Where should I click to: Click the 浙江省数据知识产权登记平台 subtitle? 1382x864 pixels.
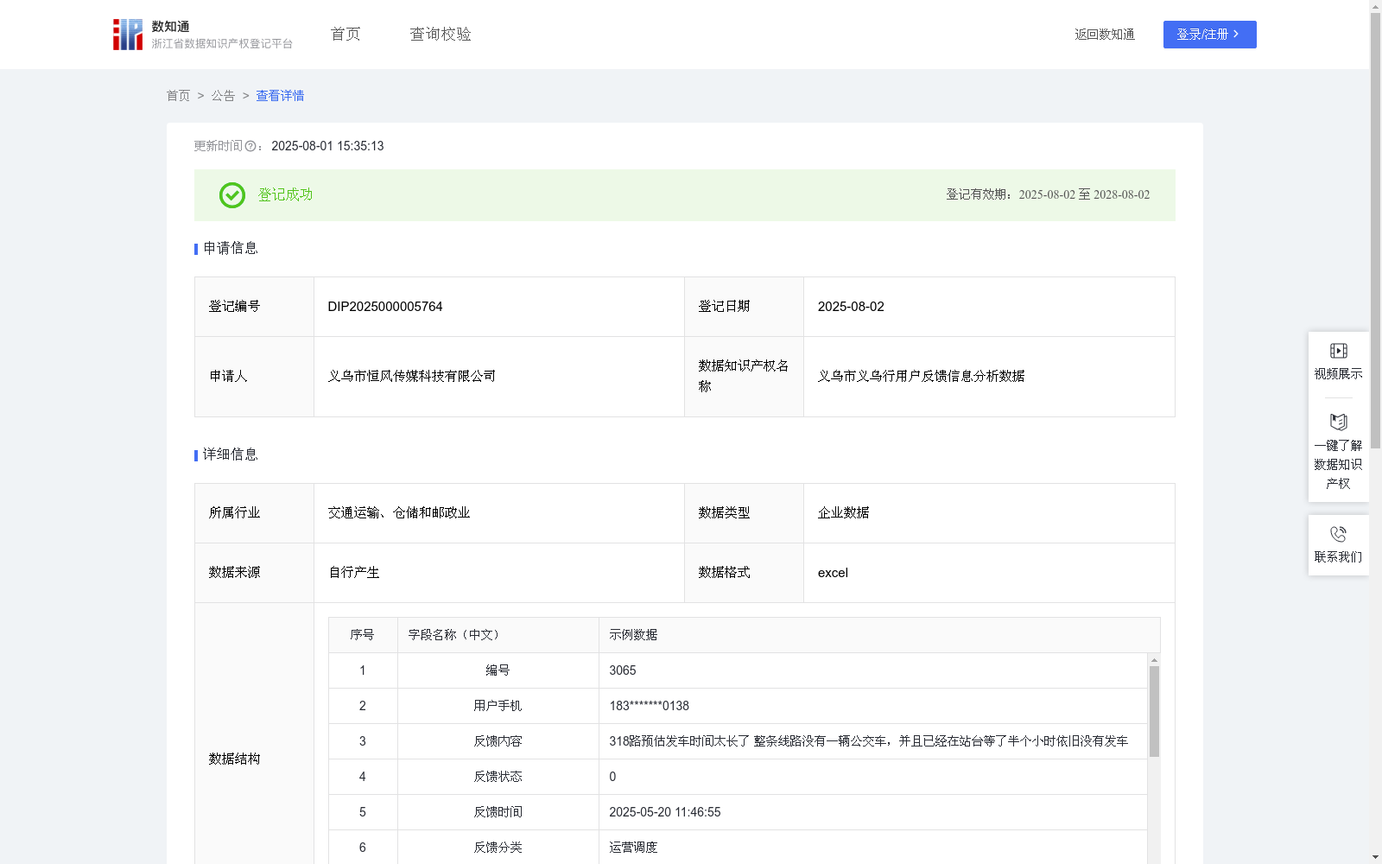[222, 43]
